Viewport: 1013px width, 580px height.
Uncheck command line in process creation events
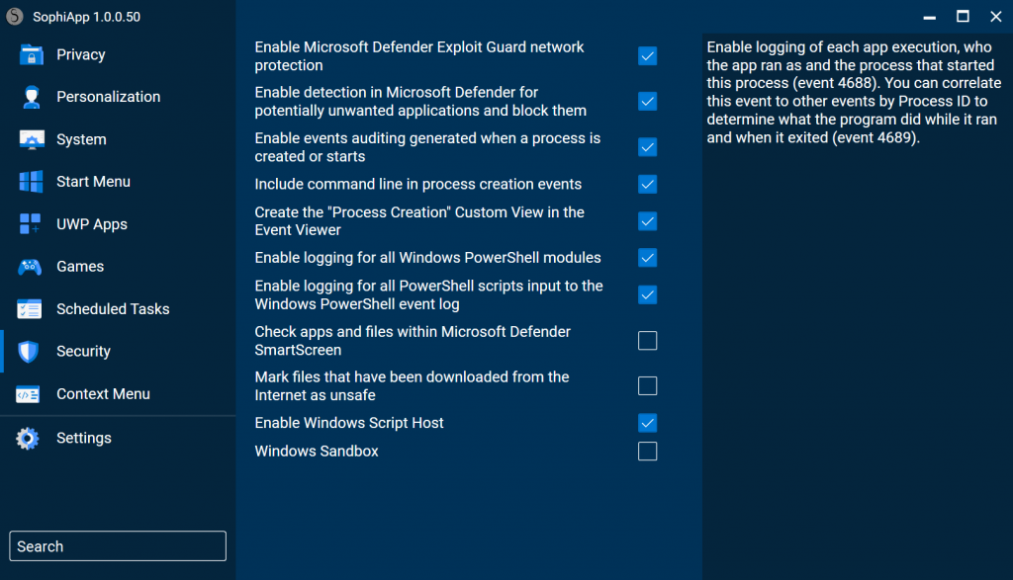(x=647, y=184)
